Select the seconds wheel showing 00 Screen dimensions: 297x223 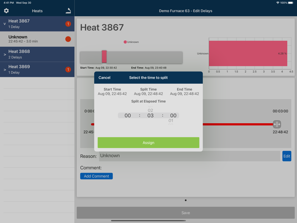[173, 116]
